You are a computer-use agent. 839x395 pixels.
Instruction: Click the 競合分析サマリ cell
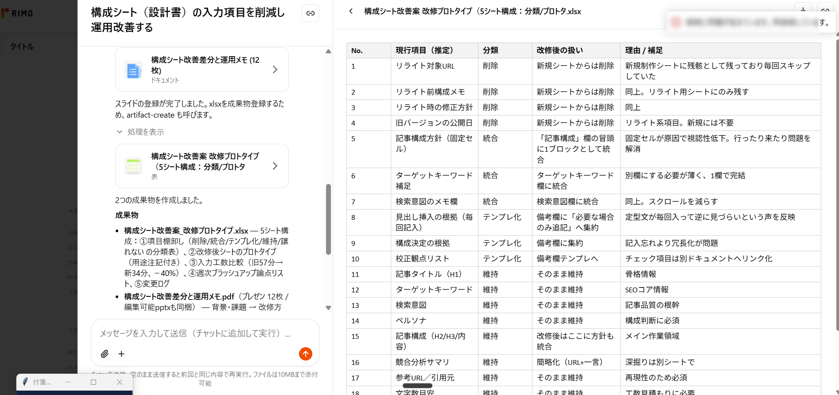434,362
